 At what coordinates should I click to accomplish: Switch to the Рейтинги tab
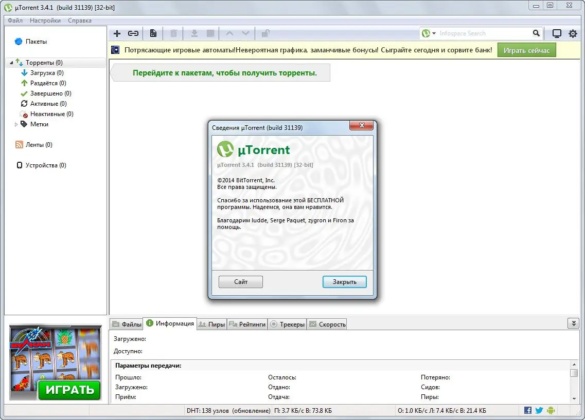coord(247,324)
